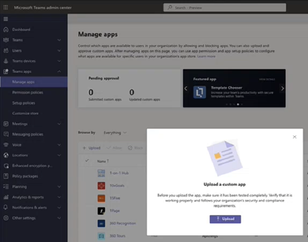Toggle the select-all checkmark in table header
The image size is (308, 242).
click(87, 161)
